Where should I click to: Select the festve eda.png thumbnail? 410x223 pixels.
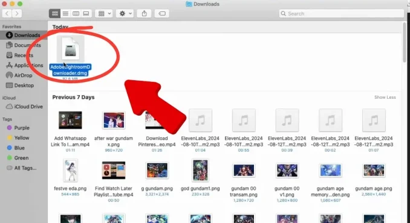coord(70,171)
